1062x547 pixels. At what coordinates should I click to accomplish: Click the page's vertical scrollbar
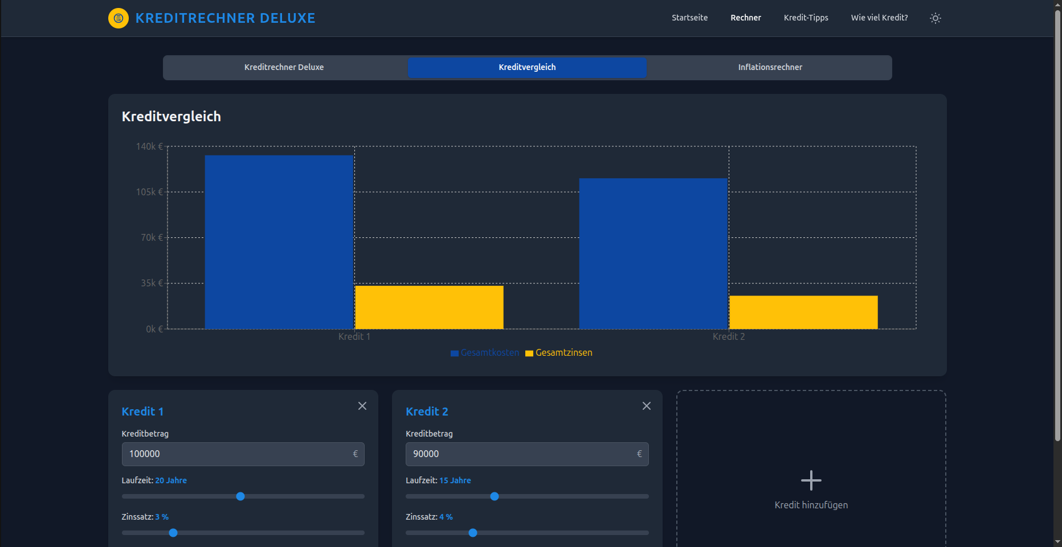point(1057,228)
